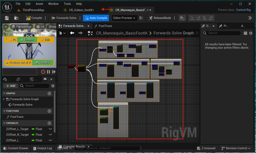
Task: Click the red record button
Action: tap(43, 72)
